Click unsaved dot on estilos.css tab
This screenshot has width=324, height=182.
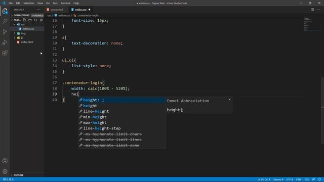tap(90, 10)
